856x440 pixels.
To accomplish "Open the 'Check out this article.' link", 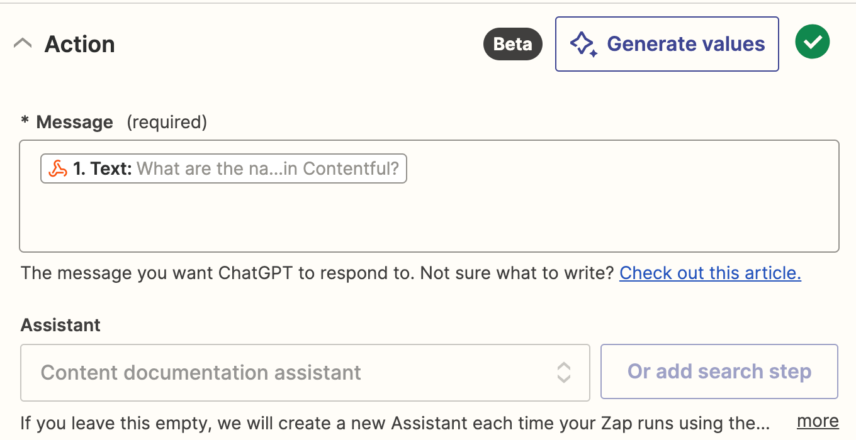I will 710,273.
